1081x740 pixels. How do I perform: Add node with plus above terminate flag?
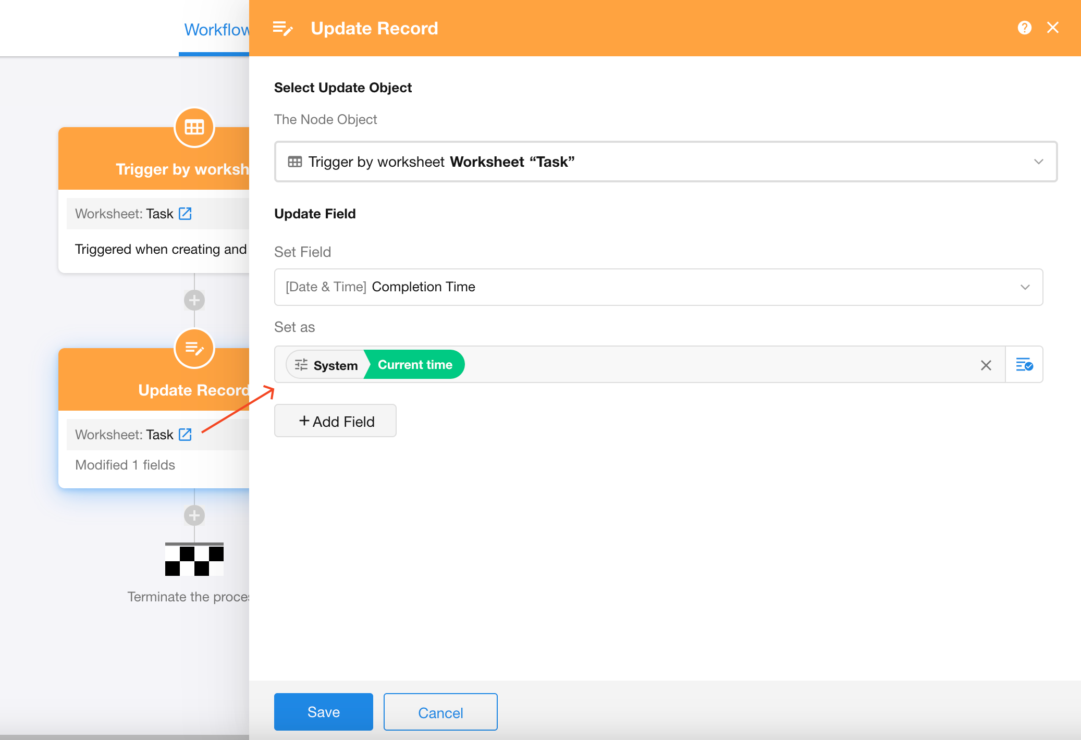194,516
